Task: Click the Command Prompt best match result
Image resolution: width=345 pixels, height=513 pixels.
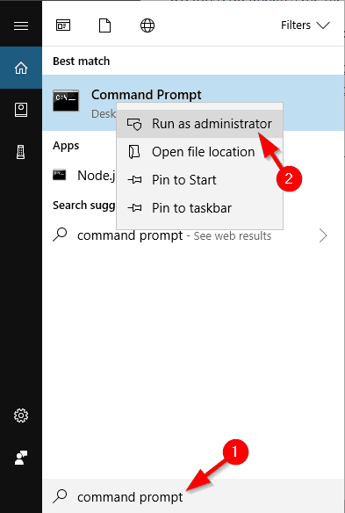Action: point(193,103)
